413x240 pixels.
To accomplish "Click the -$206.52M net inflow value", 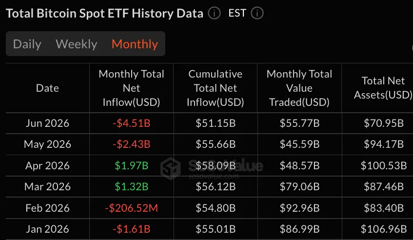I will (132, 208).
